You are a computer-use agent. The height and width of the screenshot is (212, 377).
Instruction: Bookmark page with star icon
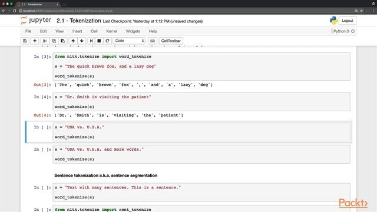pos(361,11)
